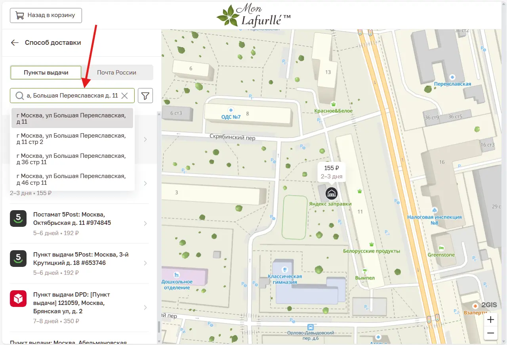Open Пункт выдачи 5Post: 3-й Крутицкий д. 18
Screen dimensions: 507x345
[x=79, y=263]
